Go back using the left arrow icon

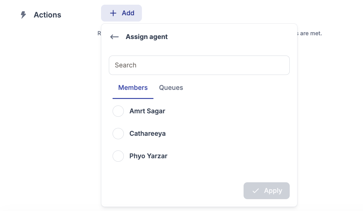(114, 37)
